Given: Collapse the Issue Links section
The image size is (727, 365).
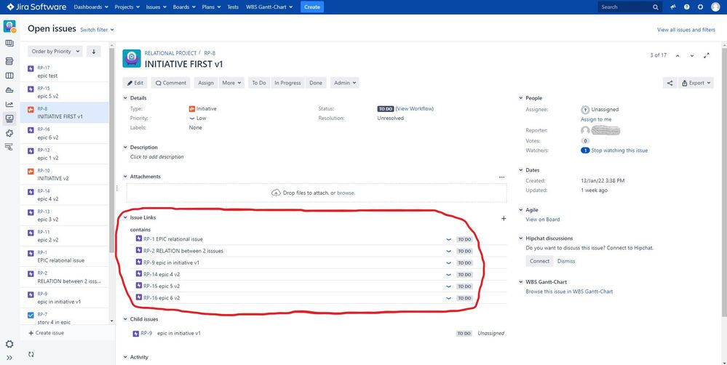Looking at the screenshot, I should pos(125,217).
